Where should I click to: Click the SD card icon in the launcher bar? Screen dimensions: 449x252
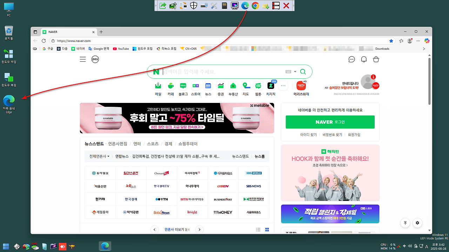click(x=224, y=6)
